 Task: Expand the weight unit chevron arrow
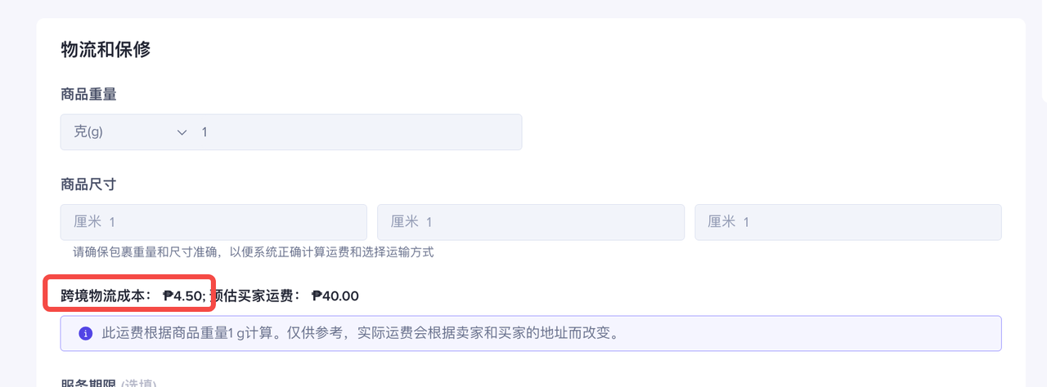[182, 131]
